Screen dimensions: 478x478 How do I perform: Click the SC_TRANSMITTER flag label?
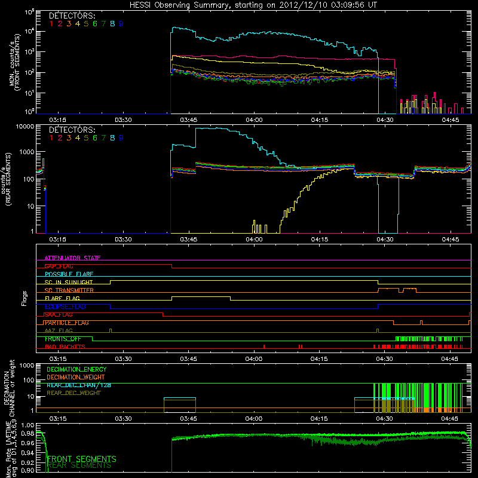(x=69, y=290)
